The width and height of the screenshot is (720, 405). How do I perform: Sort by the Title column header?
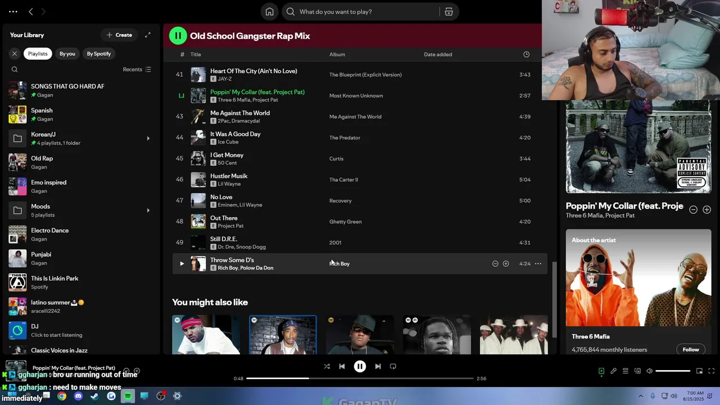click(195, 55)
